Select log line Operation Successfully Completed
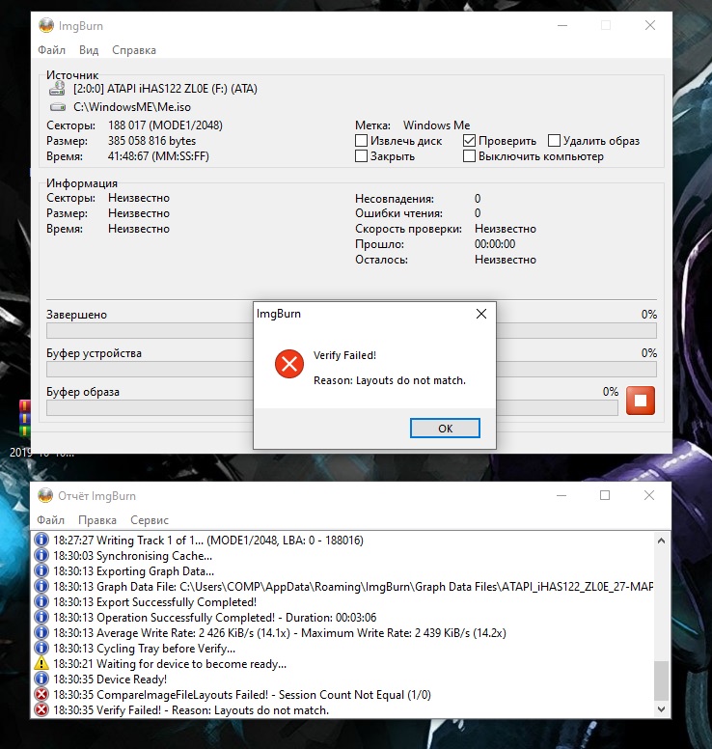This screenshot has width=712, height=749. [x=215, y=617]
